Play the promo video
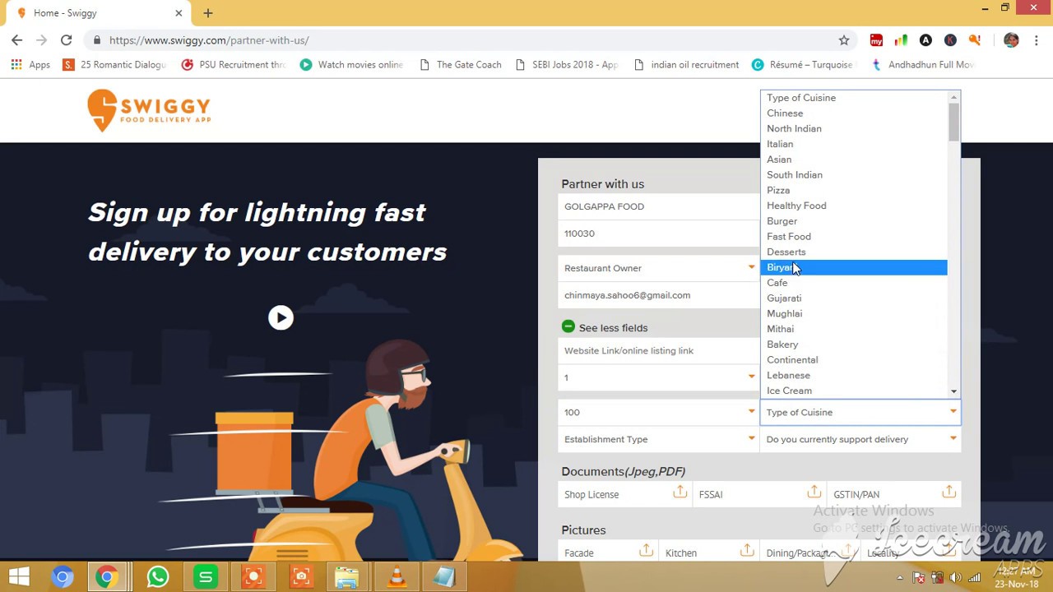 pyautogui.click(x=281, y=317)
